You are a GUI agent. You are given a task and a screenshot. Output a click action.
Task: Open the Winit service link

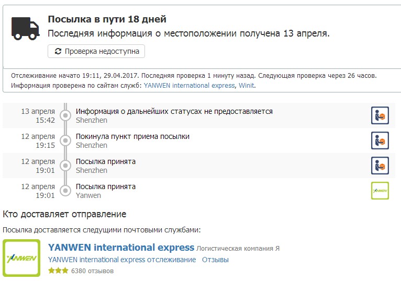pyautogui.click(x=247, y=86)
